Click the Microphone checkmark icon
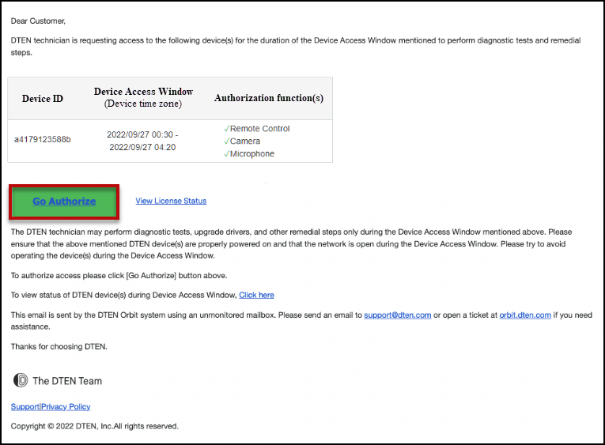605x445 pixels. click(226, 154)
